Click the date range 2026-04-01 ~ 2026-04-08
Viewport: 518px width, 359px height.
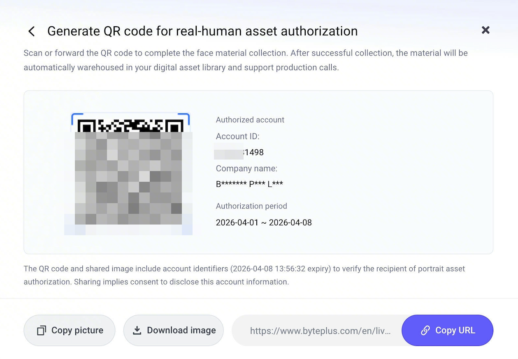tap(264, 223)
